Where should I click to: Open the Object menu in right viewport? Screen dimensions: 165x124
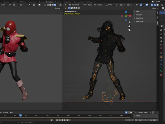100,5
